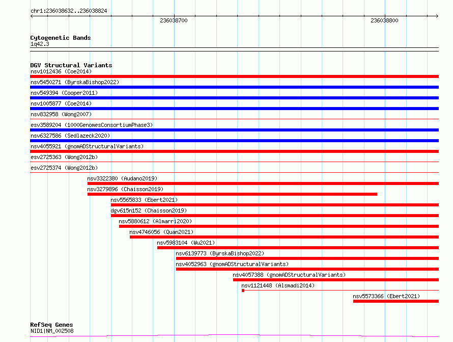Click the nsv1012436 (Coe2014) variant label
Viewport: 453px width, 342px height.
(x=61, y=71)
